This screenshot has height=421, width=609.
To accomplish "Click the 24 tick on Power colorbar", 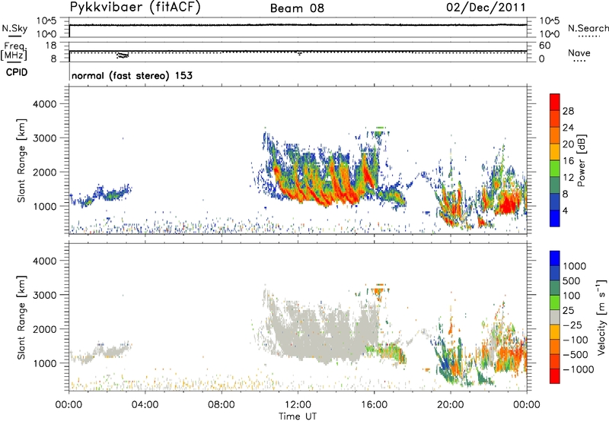I will coord(568,128).
